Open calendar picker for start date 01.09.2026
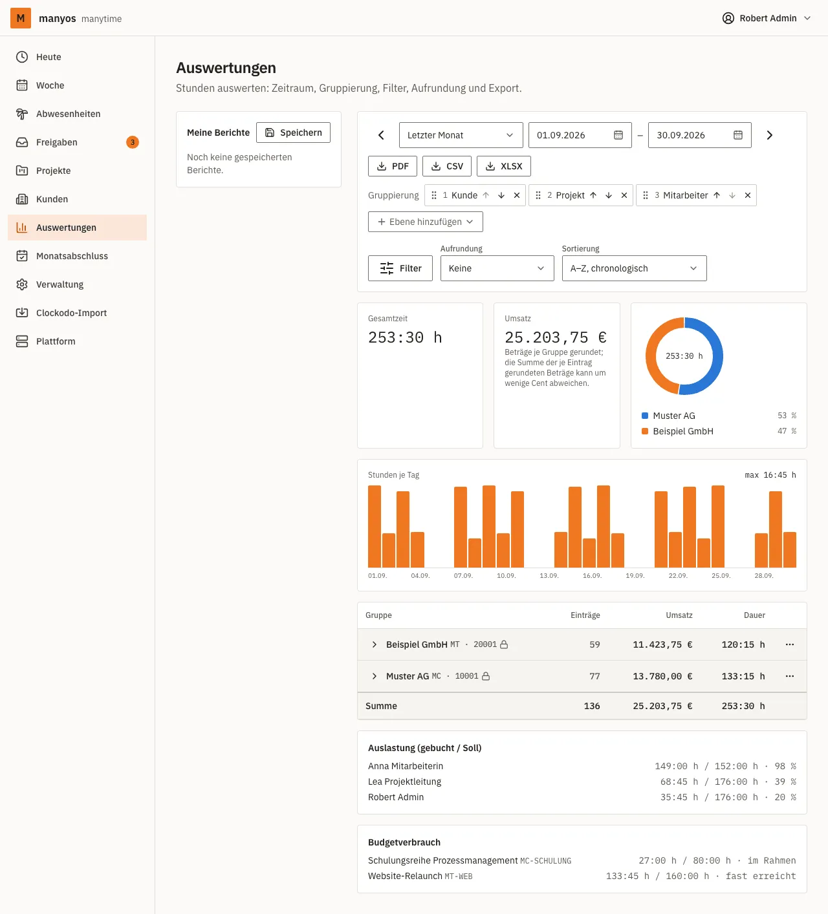The image size is (828, 914). (618, 135)
